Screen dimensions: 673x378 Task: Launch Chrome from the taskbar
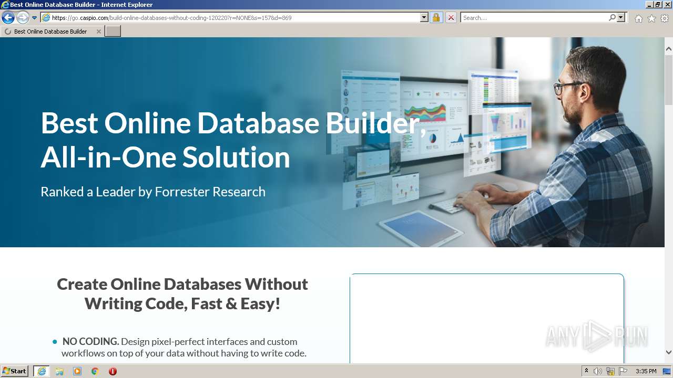pyautogui.click(x=95, y=371)
